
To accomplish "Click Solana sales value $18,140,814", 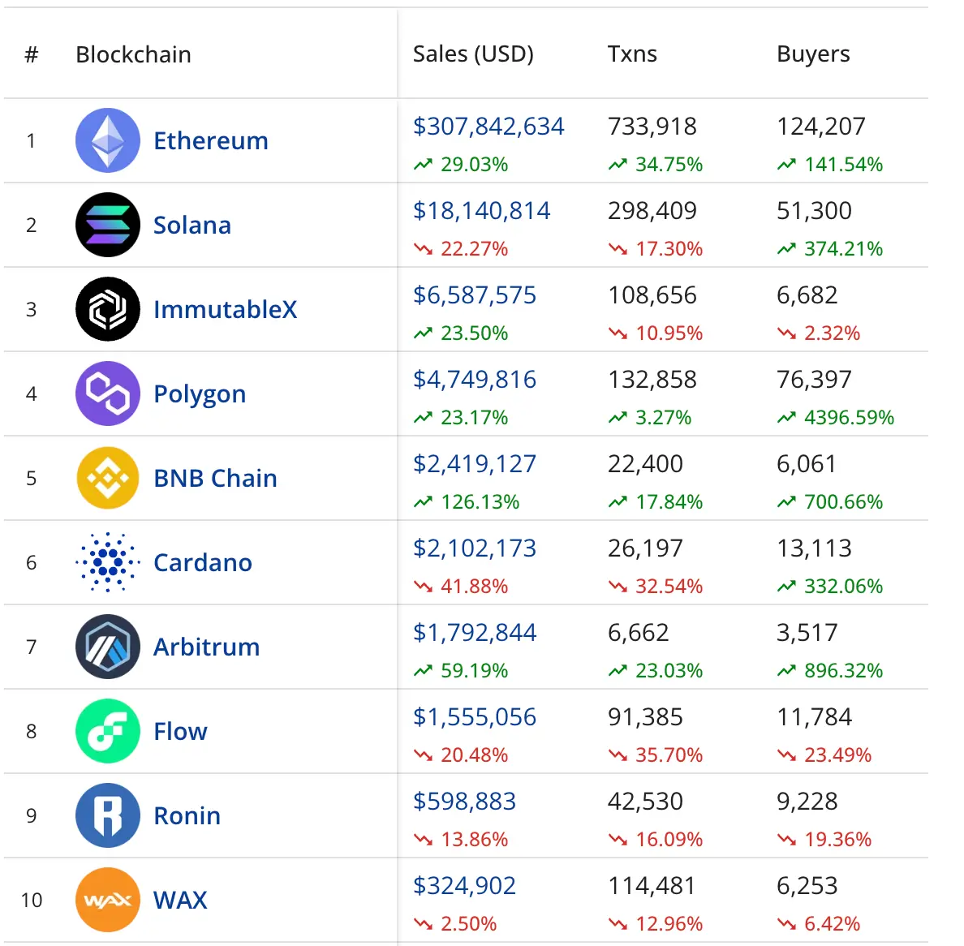I will [482, 210].
